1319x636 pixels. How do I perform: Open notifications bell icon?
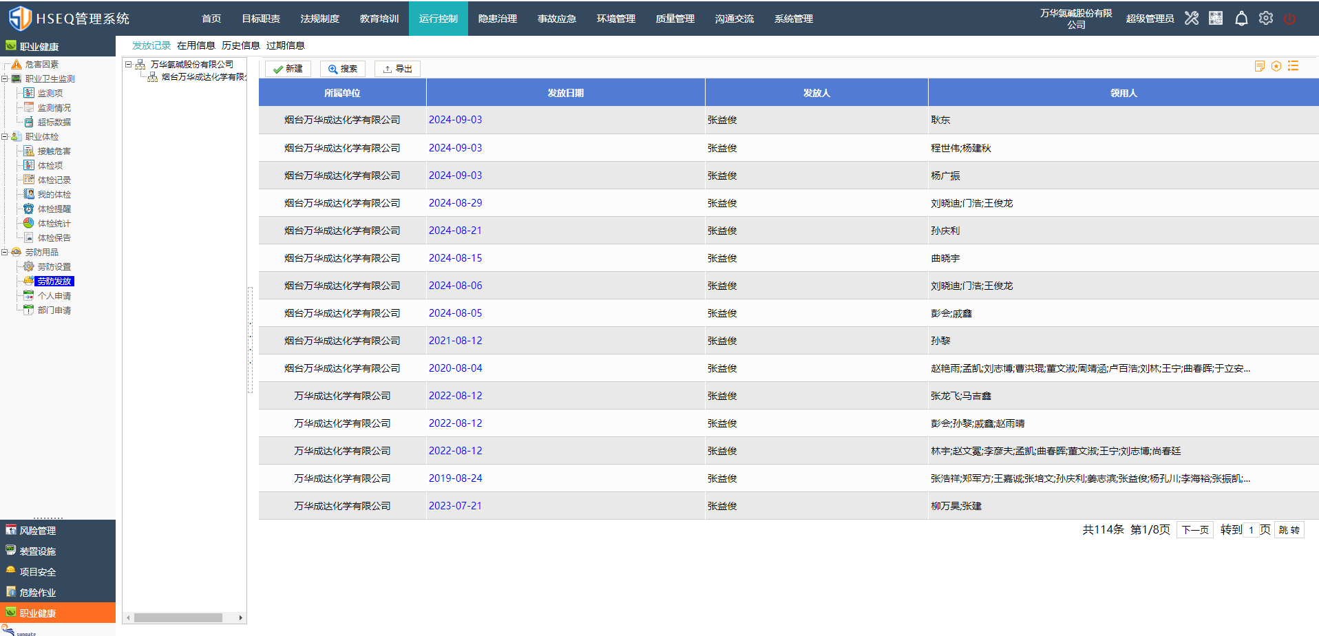[1241, 19]
